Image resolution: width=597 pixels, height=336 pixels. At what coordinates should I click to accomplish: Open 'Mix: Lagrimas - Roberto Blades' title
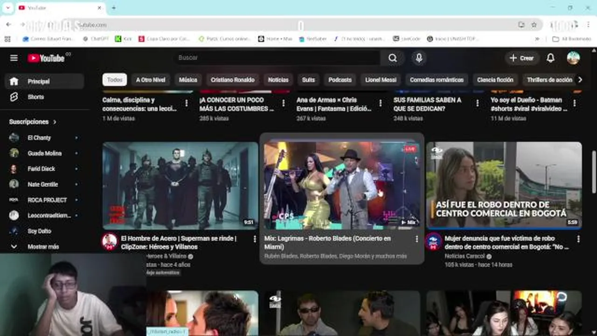(327, 243)
